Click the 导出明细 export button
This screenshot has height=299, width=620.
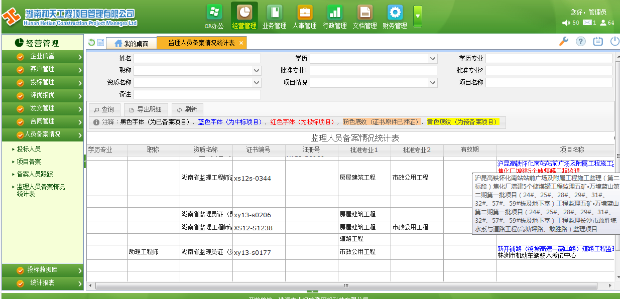[x=146, y=109]
